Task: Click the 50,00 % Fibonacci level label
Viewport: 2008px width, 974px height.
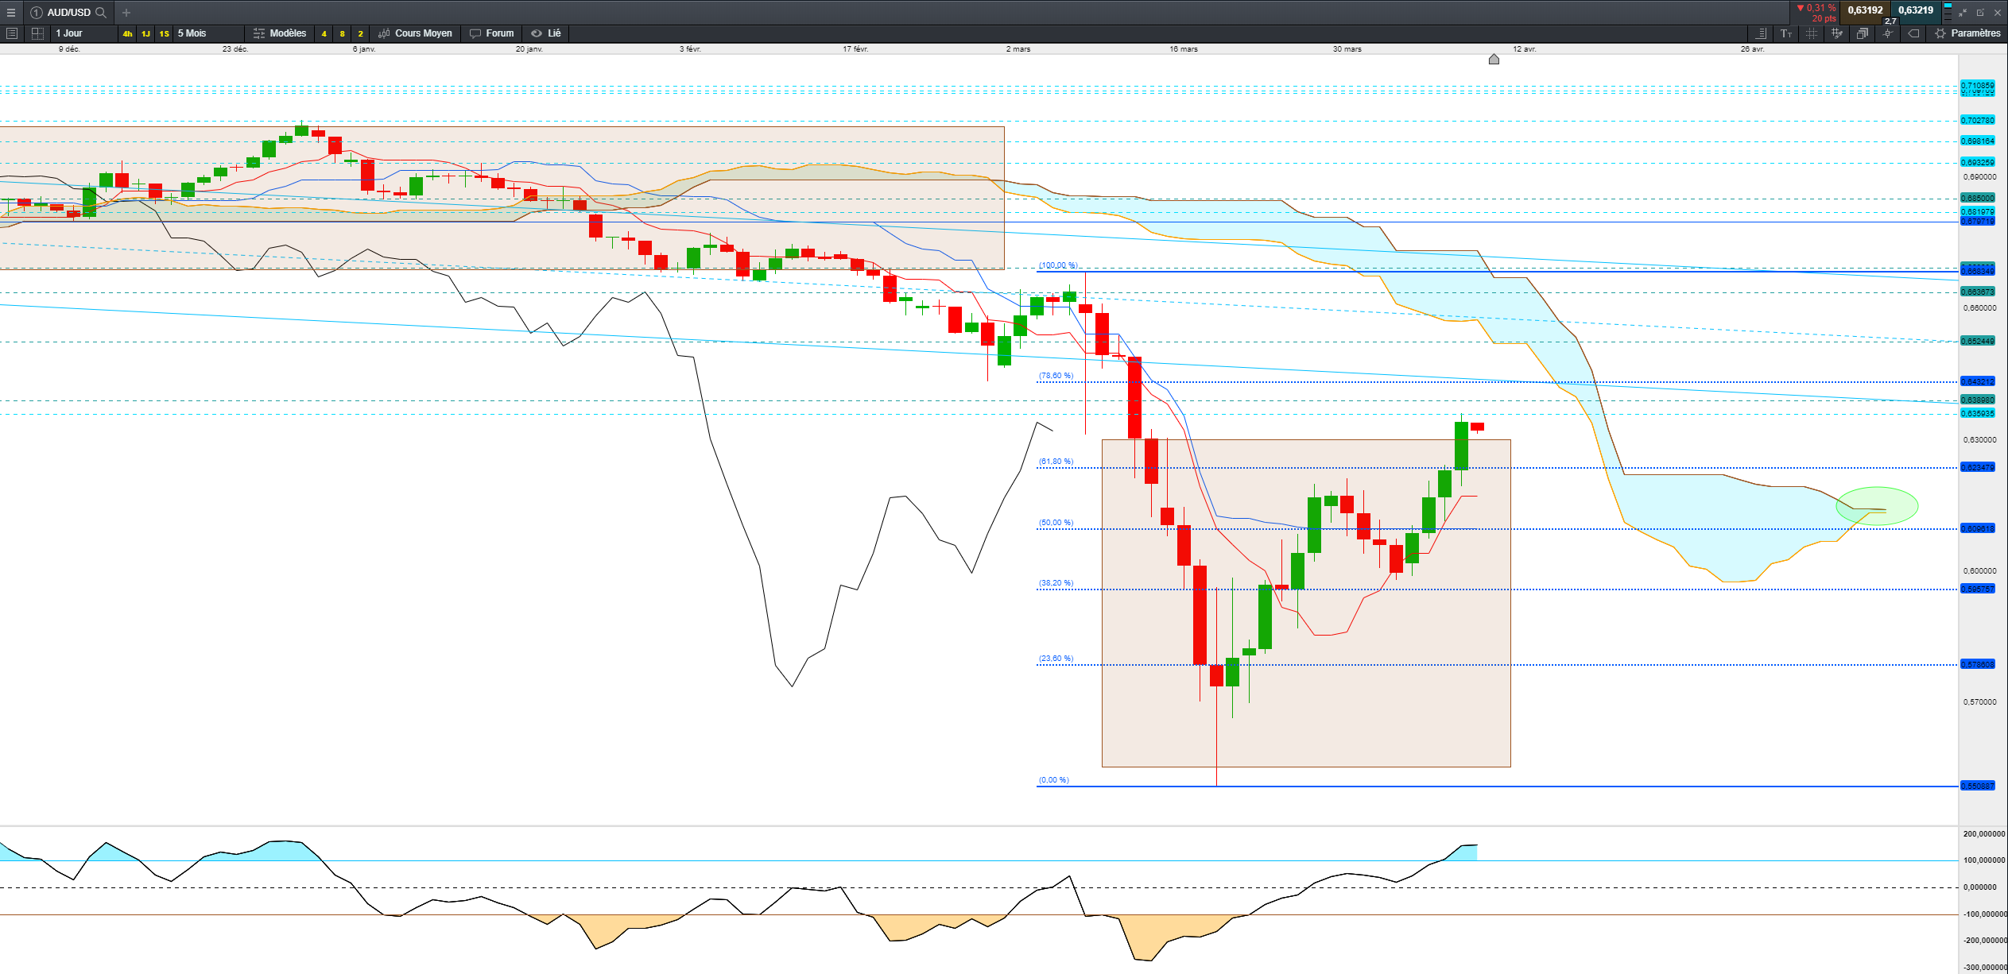Action: point(1056,523)
